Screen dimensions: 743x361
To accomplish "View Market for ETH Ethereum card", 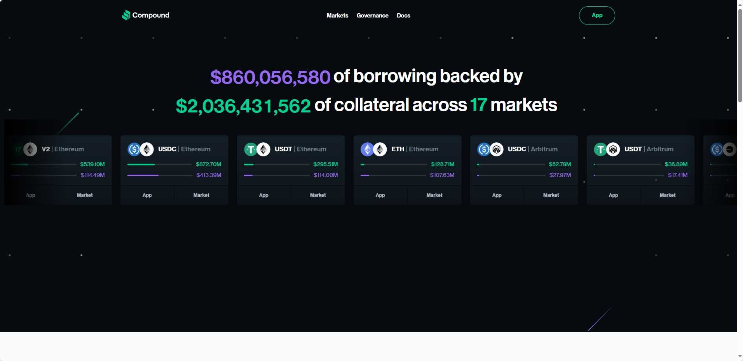I will point(434,195).
